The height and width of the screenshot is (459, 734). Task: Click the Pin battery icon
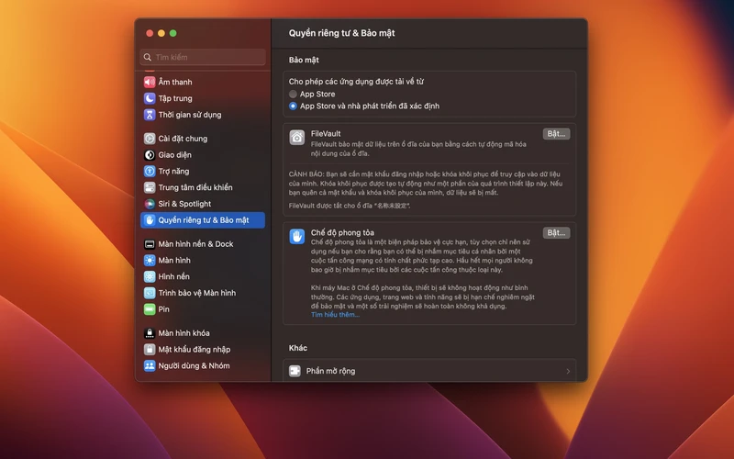pos(150,309)
